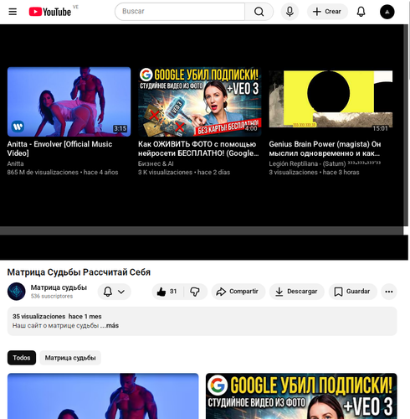Open title 'Как ОЖИВИТЬ ФОТО с помощью нейросети'
The image size is (410, 419).
(198, 148)
